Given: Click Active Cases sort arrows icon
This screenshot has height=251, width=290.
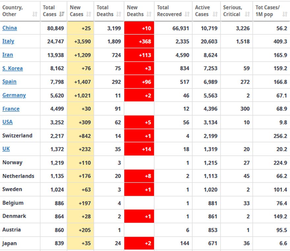Looking at the screenshot, I should [x=215, y=14].
